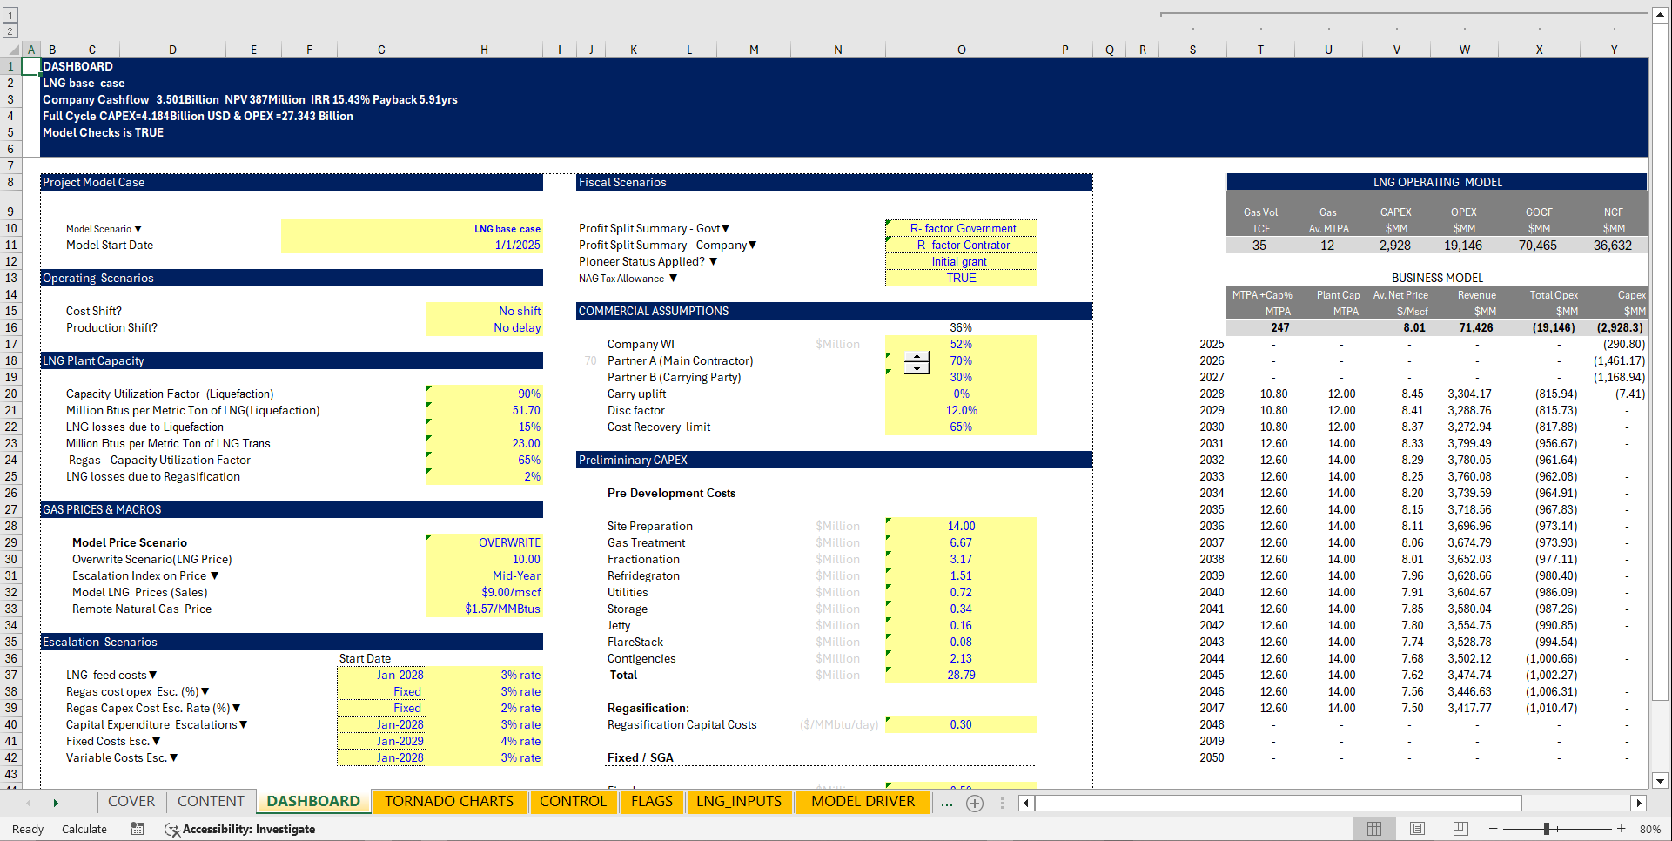Viewport: 1672px width, 841px height.
Task: Add a new worksheet with the plus icon
Action: tap(974, 804)
